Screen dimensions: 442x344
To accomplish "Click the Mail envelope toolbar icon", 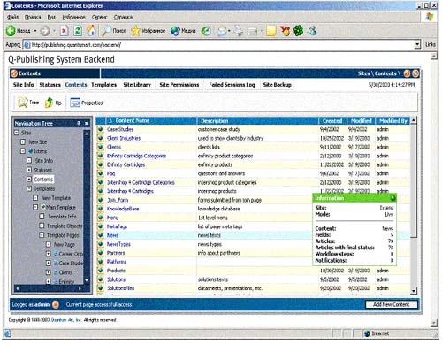I will point(223,31).
